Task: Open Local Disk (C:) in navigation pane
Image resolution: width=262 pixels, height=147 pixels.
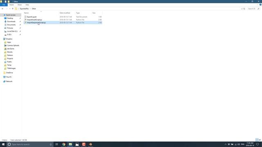Action: 12,31
